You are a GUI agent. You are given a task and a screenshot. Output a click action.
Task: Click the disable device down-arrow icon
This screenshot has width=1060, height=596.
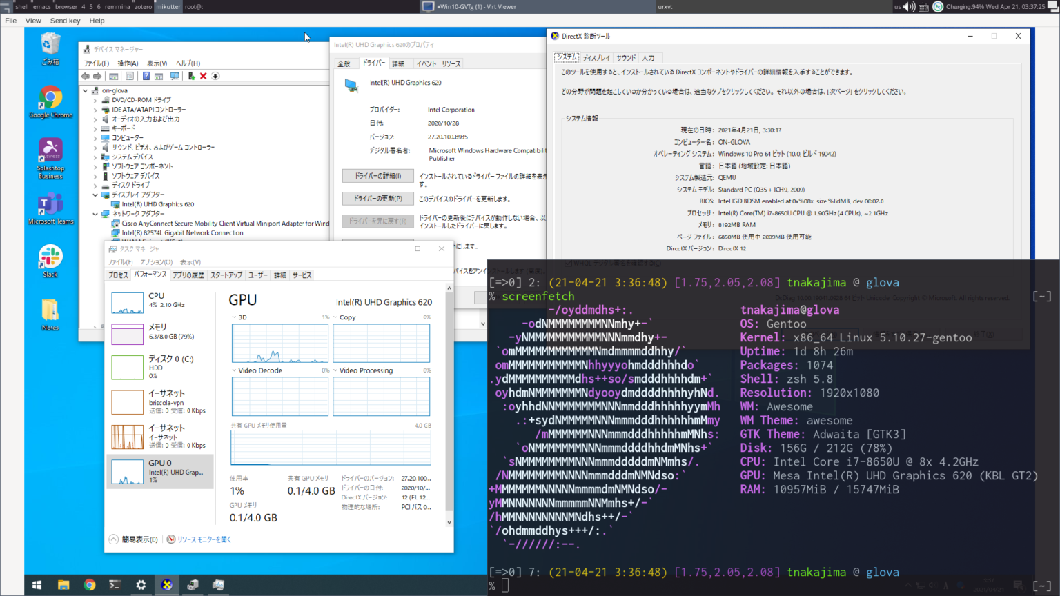tap(215, 76)
